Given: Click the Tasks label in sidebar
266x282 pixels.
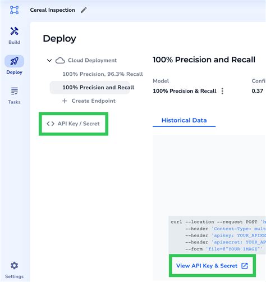Looking at the screenshot, I should tap(14, 102).
